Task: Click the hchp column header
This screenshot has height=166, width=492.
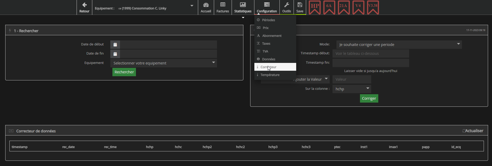Action: pyautogui.click(x=150, y=147)
